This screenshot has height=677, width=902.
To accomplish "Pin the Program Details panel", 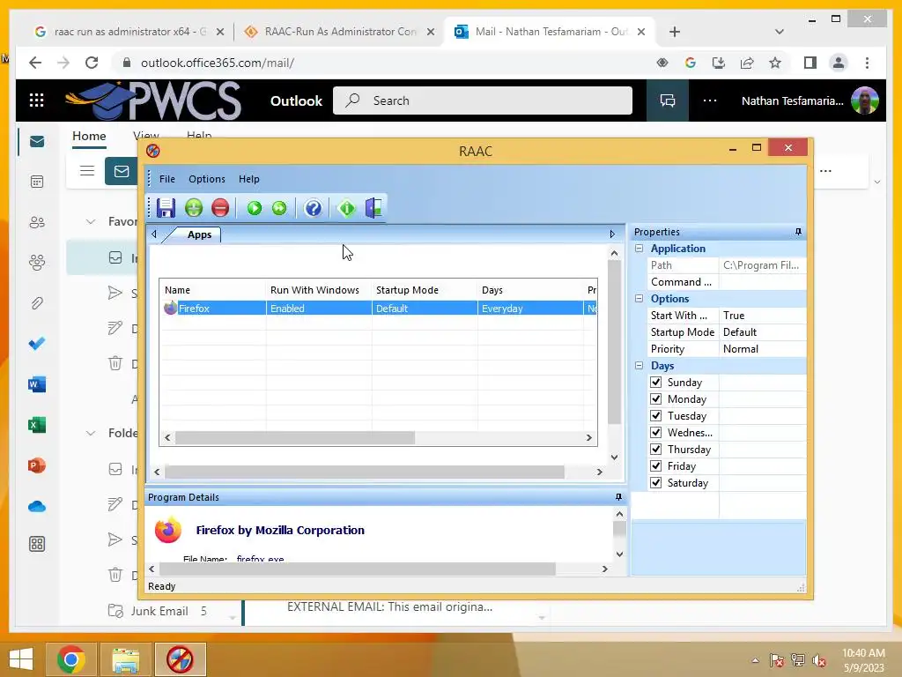I will pos(618,497).
